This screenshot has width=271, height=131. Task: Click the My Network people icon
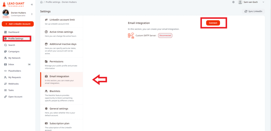click(x=6, y=58)
